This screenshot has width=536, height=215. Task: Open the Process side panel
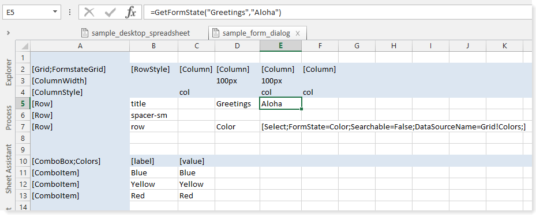9,117
